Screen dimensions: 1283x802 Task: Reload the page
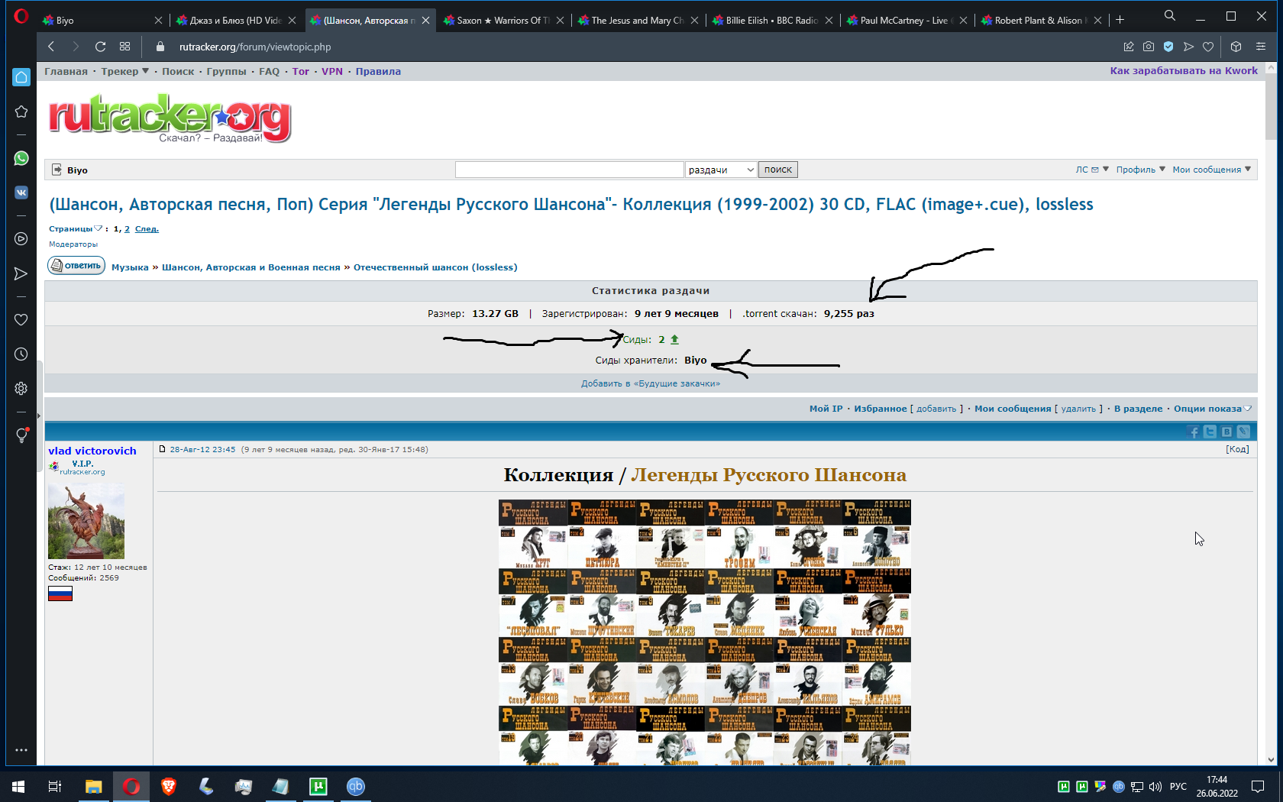pyautogui.click(x=100, y=47)
